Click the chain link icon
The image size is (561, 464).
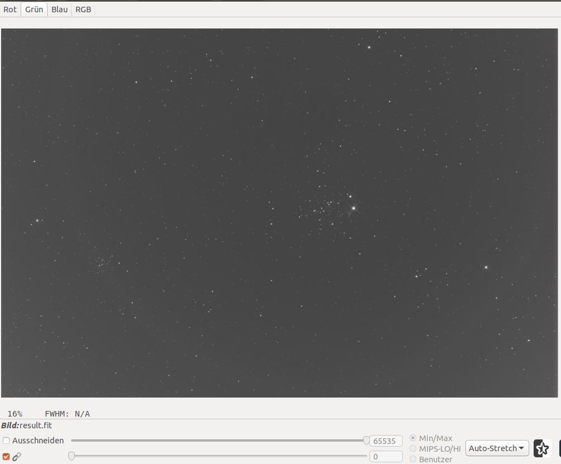pyautogui.click(x=16, y=457)
